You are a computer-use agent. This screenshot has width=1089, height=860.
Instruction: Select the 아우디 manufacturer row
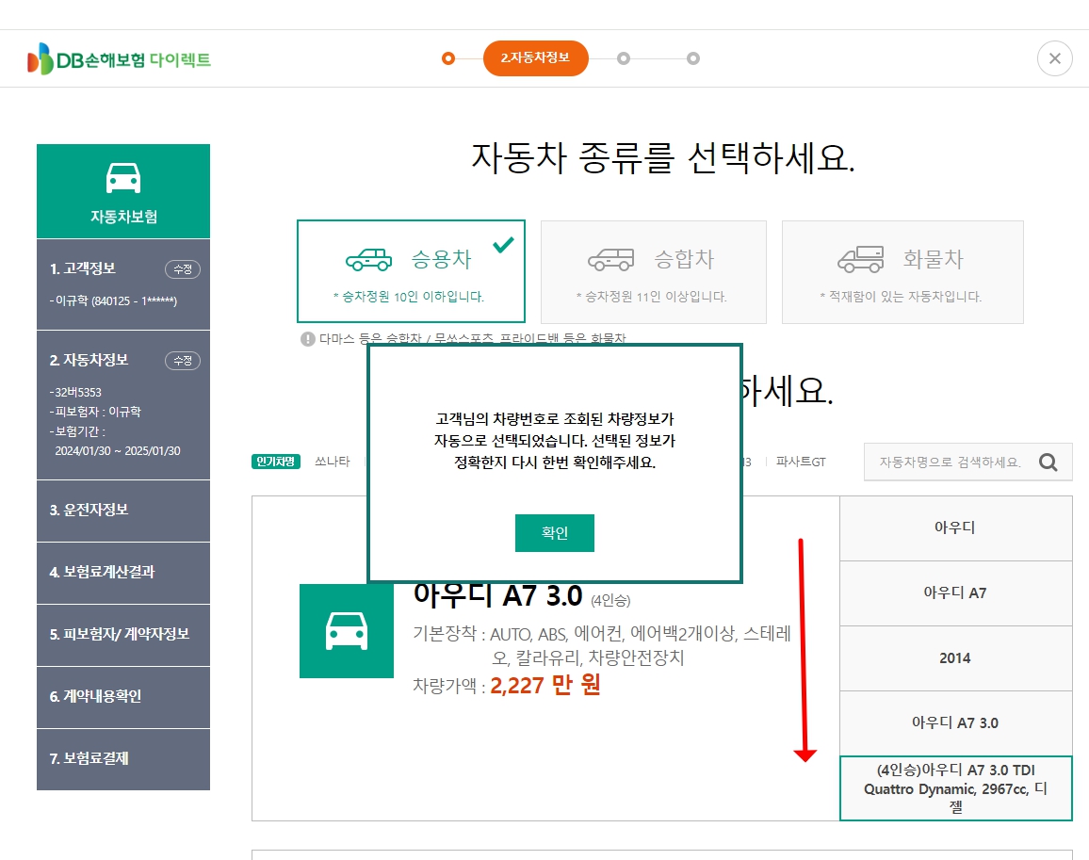tap(955, 527)
